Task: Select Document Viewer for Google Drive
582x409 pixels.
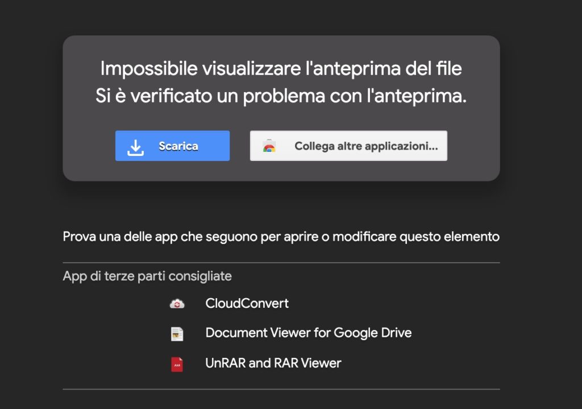Action: pos(308,333)
